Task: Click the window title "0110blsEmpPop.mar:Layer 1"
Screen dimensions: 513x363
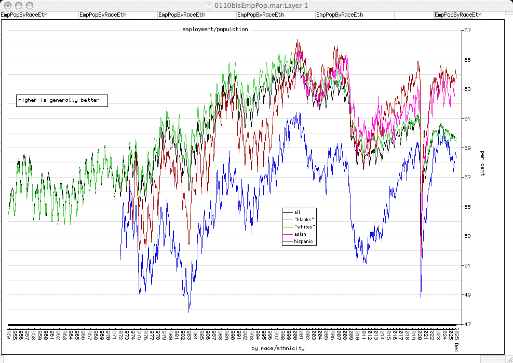Action: point(250,5)
